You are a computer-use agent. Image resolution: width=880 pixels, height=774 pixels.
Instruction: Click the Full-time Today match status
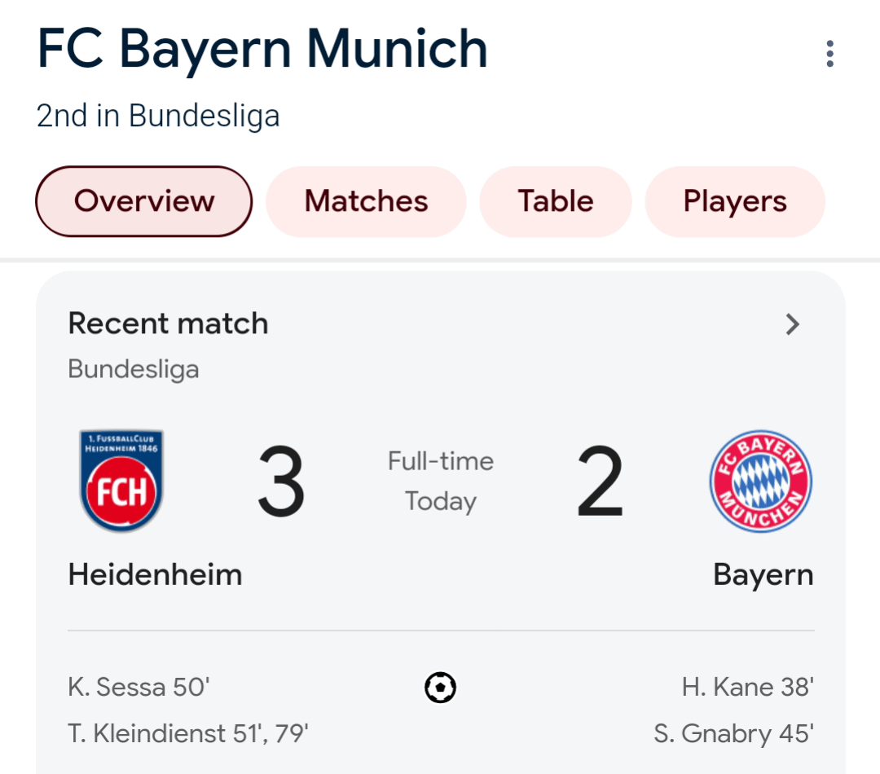[441, 481]
